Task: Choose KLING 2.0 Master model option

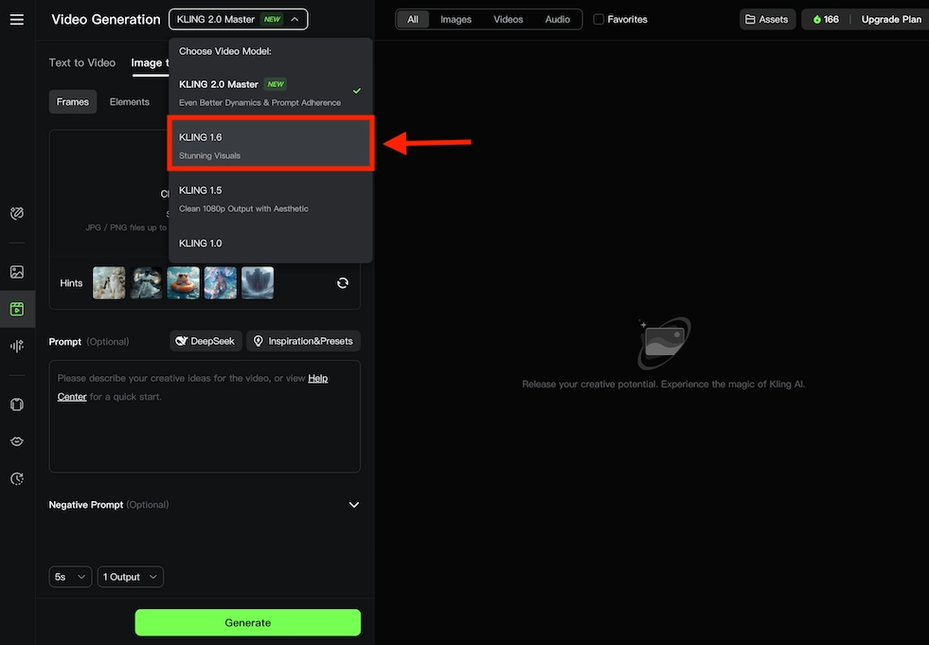Action: [x=270, y=93]
